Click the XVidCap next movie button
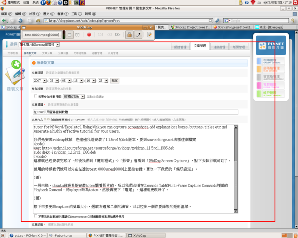The width and height of the screenshot is (298, 238). 118,35
